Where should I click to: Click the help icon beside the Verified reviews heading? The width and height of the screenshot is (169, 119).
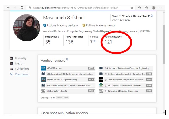(x=67, y=59)
